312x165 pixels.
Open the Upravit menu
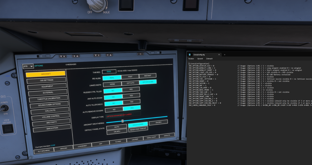pos(200,59)
